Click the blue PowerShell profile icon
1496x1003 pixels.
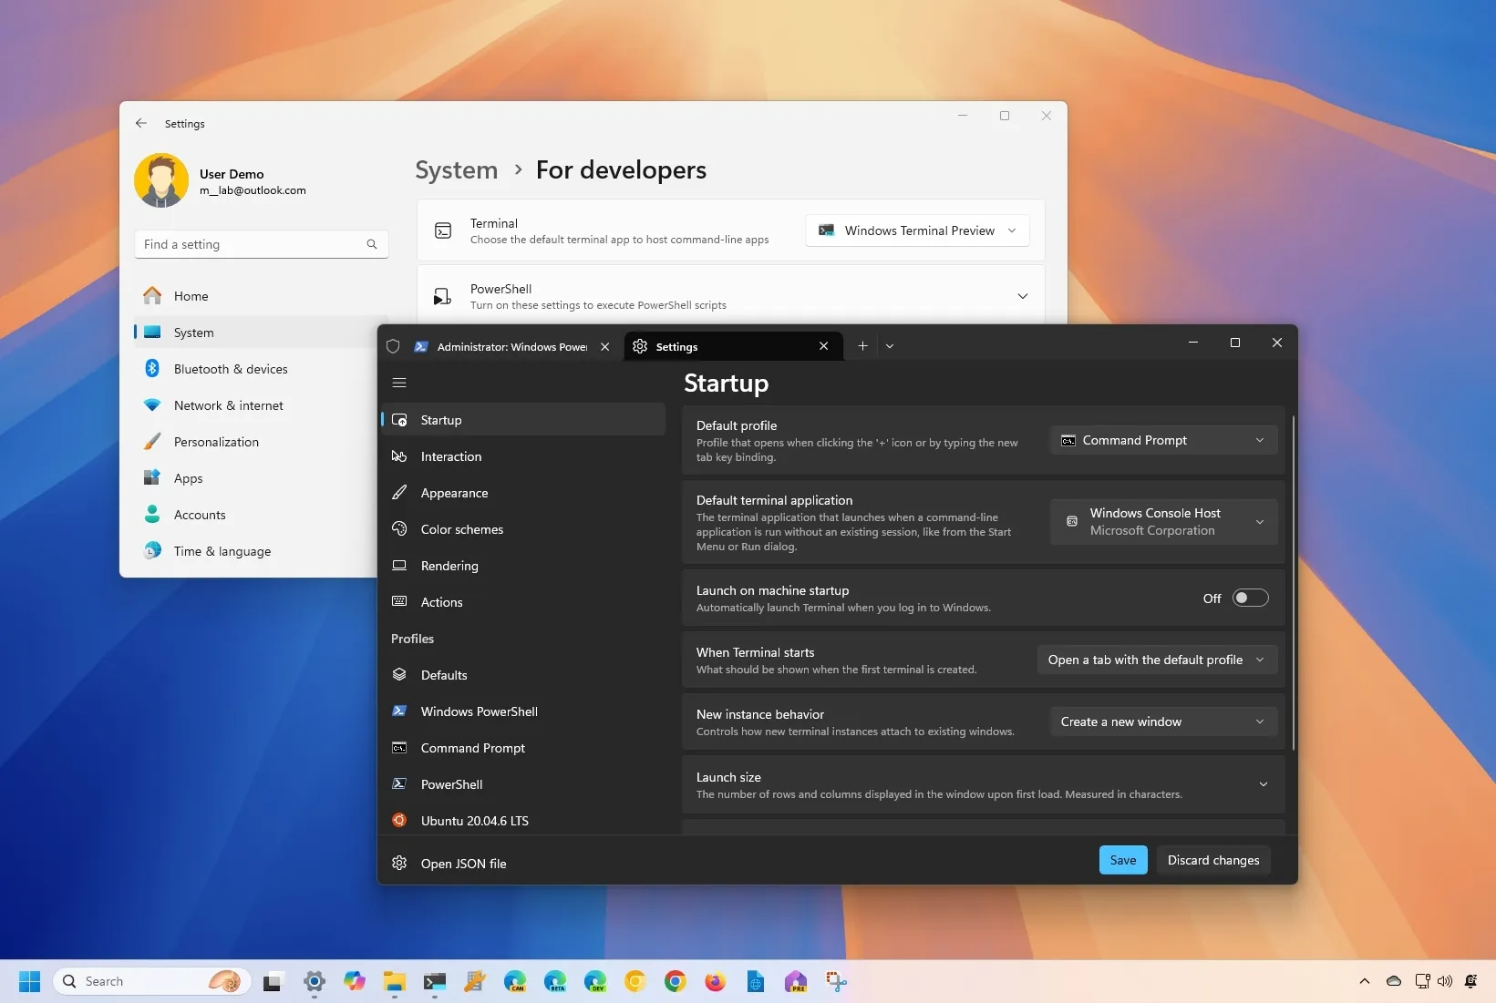(399, 783)
